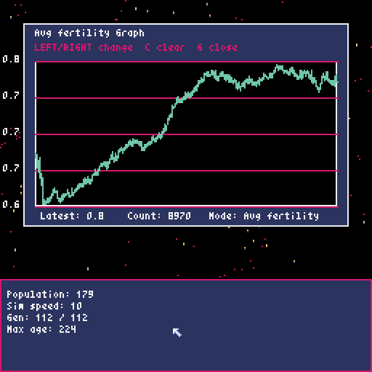Click the graph line's lowest dip at left
Screen dimensions: 372x372
[44, 202]
